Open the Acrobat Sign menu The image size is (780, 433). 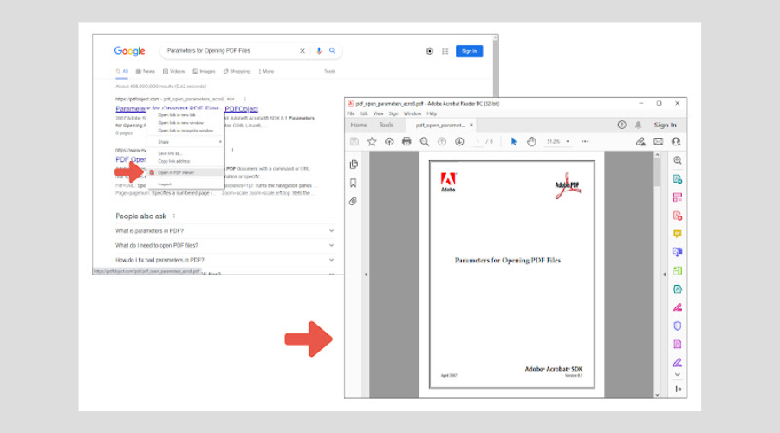tap(393, 113)
